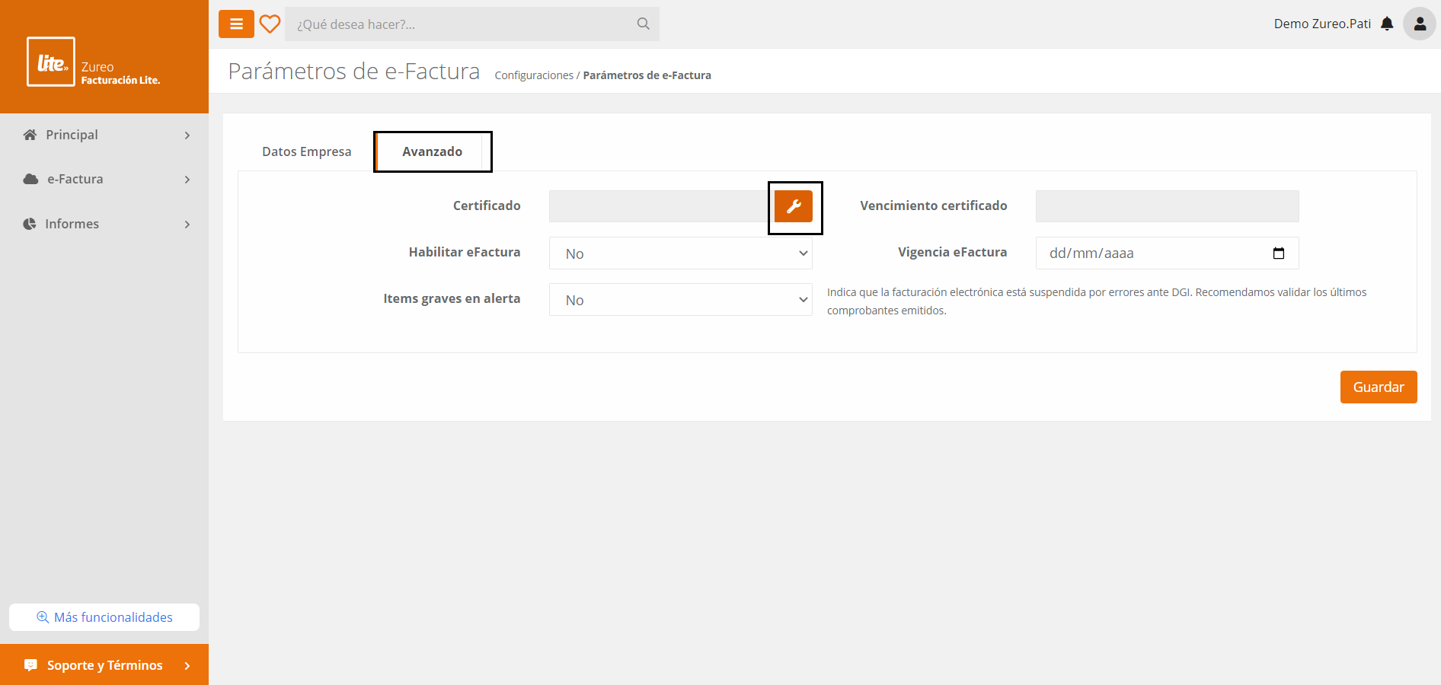Viewport: 1441px width, 685px height.
Task: Click the search magnifier icon
Action: click(644, 24)
